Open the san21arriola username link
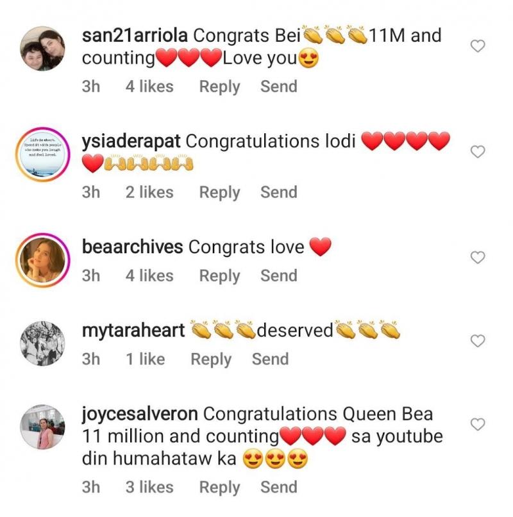 pos(135,35)
